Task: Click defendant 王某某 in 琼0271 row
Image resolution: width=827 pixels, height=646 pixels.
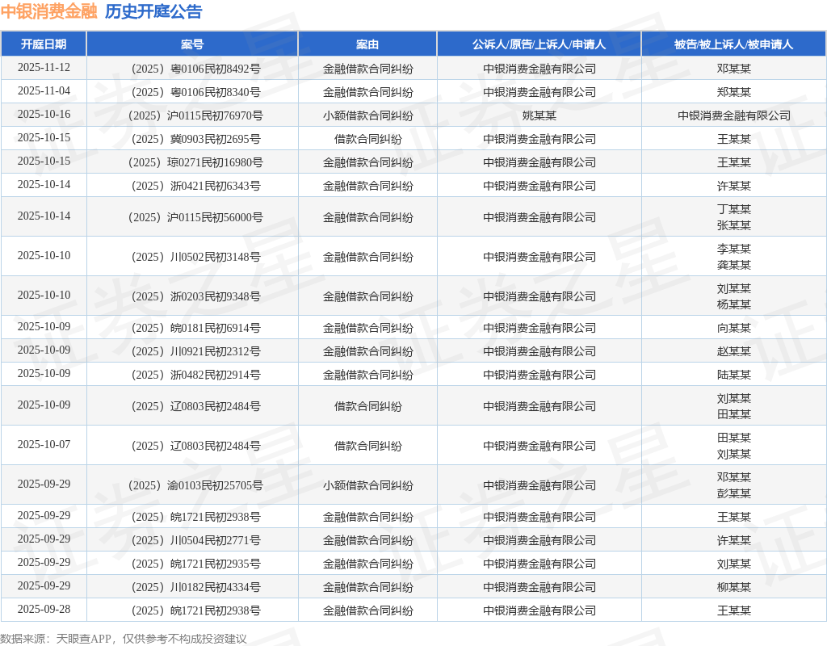Action: coord(733,162)
